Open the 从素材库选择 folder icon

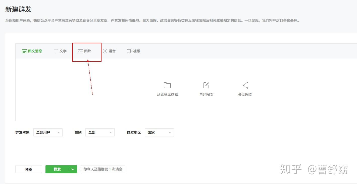click(x=167, y=85)
